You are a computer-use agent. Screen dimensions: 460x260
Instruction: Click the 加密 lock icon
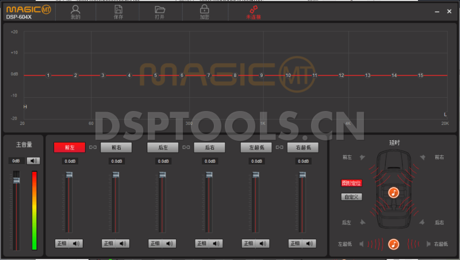(204, 9)
